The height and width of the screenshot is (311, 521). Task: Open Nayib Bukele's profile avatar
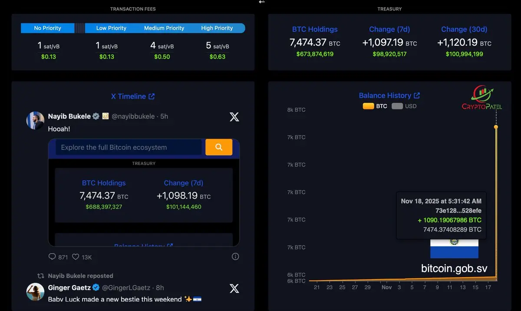coord(35,120)
